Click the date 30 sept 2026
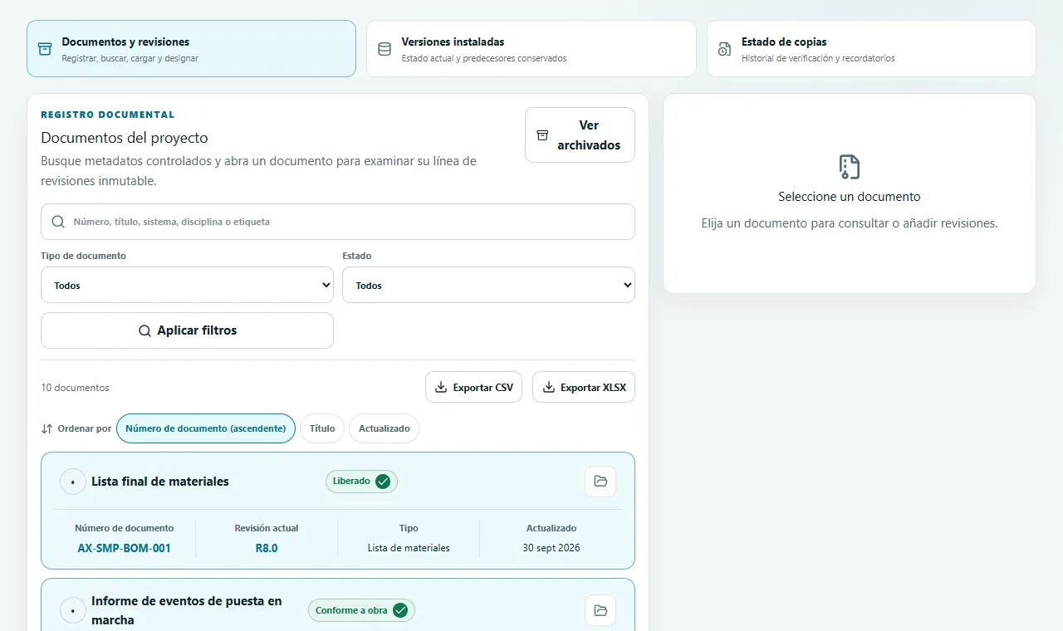The image size is (1063, 631). coord(551,548)
